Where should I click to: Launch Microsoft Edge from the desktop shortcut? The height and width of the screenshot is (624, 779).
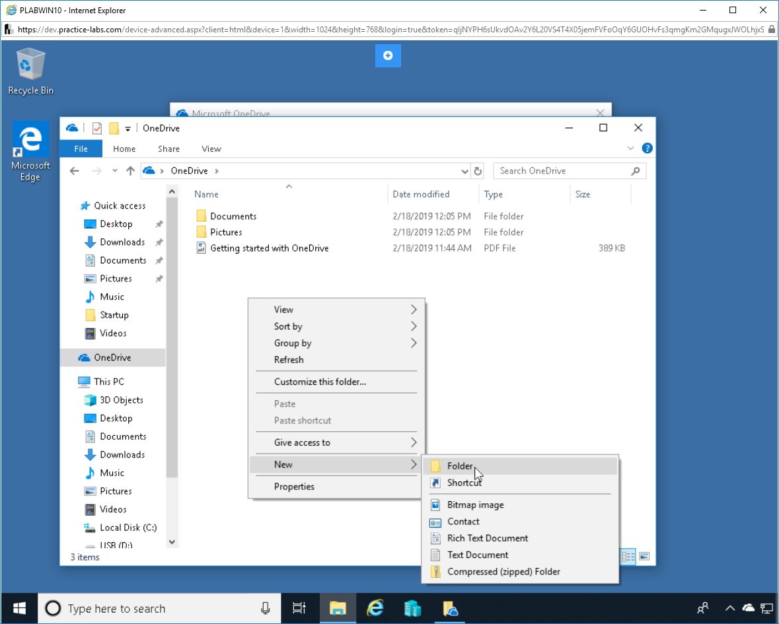click(30, 151)
